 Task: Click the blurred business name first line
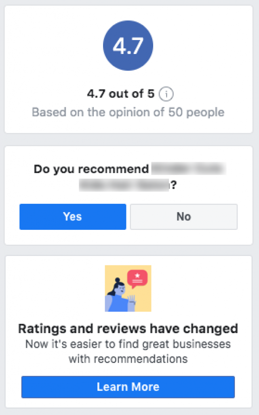pyautogui.click(x=188, y=169)
